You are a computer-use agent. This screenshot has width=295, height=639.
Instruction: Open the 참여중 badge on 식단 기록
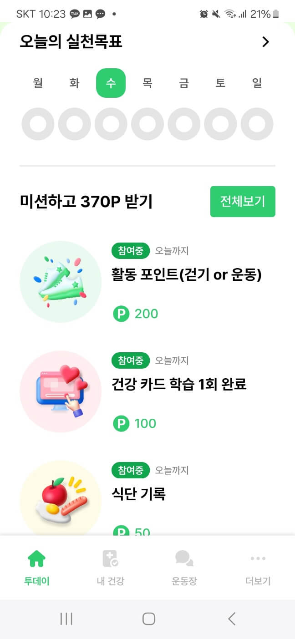[x=130, y=470]
